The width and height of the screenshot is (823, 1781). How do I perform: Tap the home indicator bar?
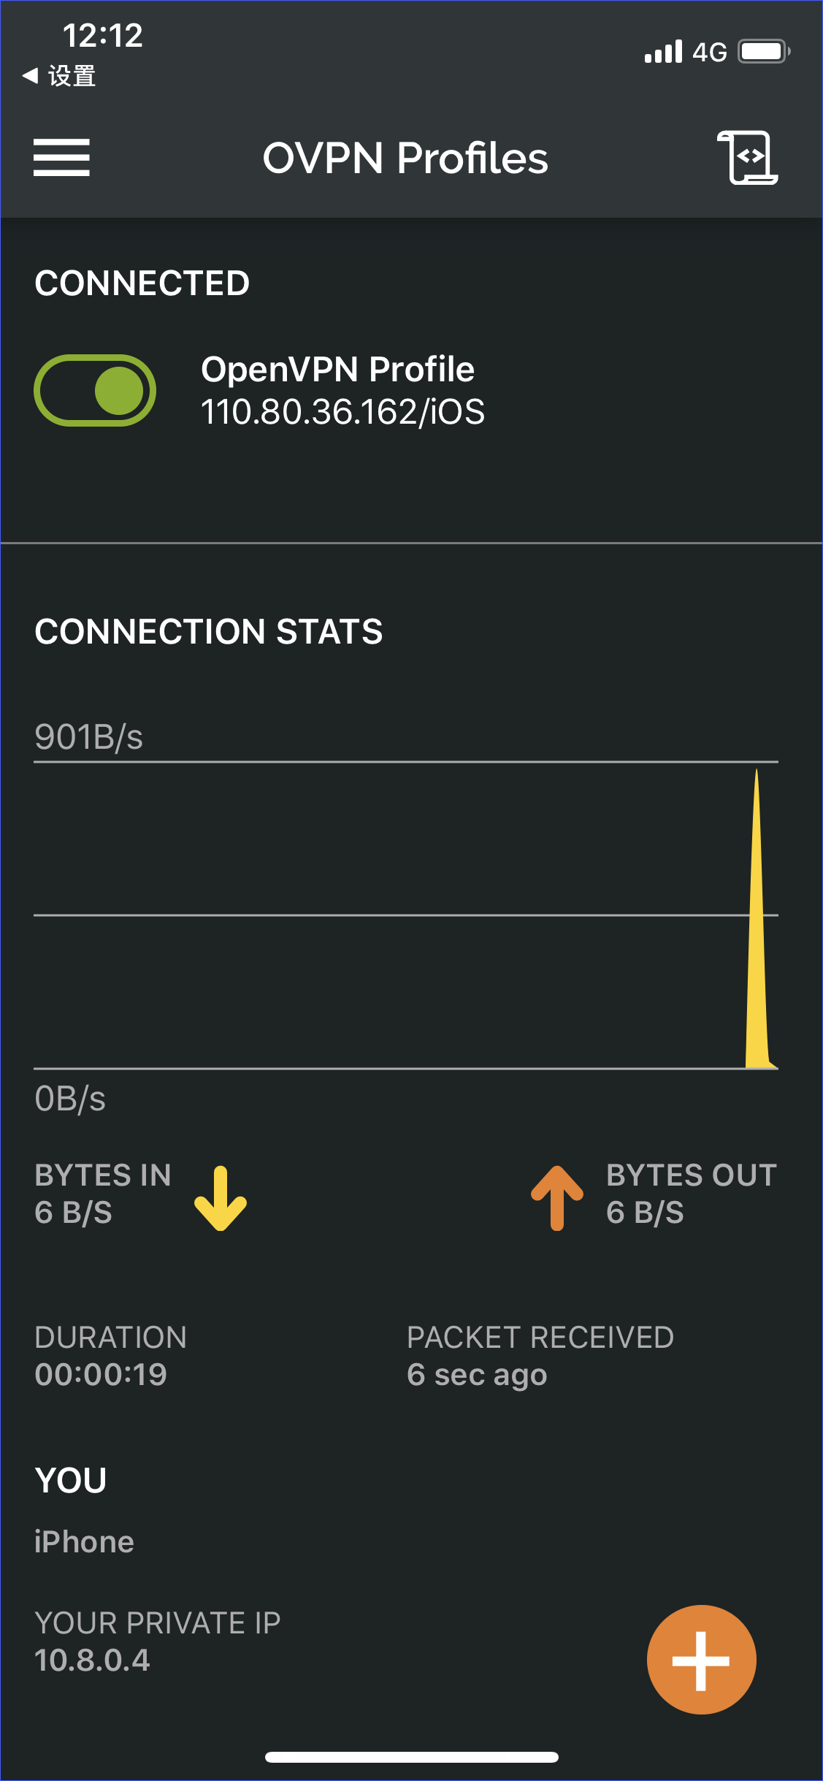click(x=412, y=1757)
